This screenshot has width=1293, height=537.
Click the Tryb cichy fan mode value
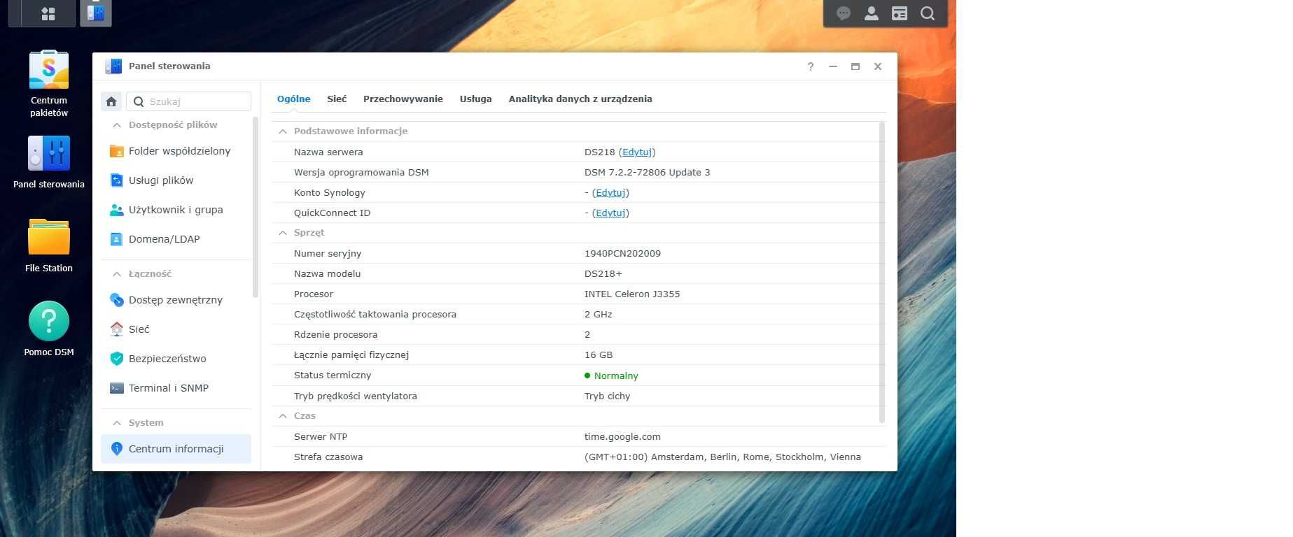click(608, 396)
